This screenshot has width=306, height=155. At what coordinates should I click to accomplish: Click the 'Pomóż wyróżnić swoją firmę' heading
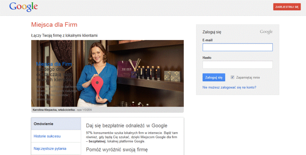pos(117,149)
